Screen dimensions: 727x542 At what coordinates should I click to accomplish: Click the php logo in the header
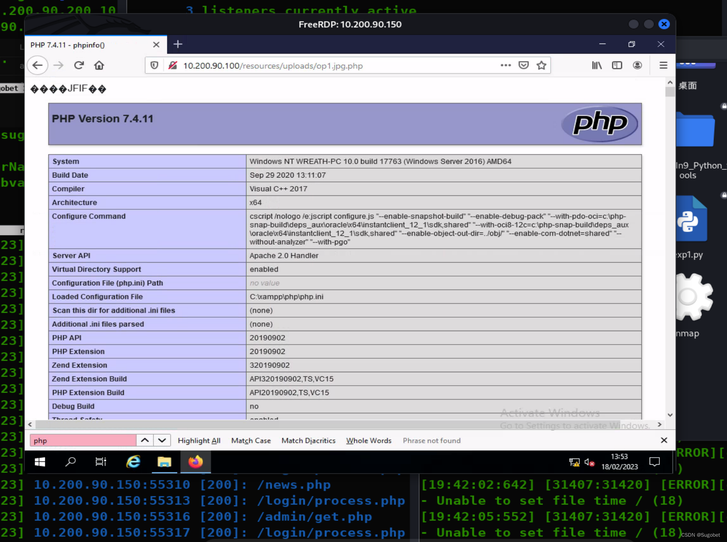[600, 123]
